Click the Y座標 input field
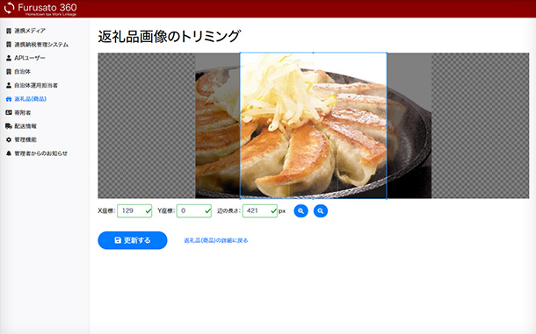 (x=194, y=211)
